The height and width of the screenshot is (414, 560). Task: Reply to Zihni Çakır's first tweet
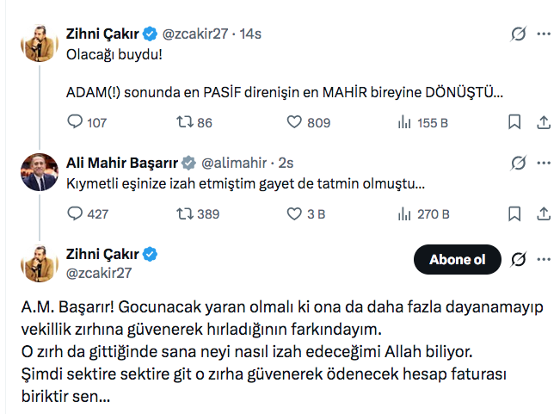click(75, 123)
